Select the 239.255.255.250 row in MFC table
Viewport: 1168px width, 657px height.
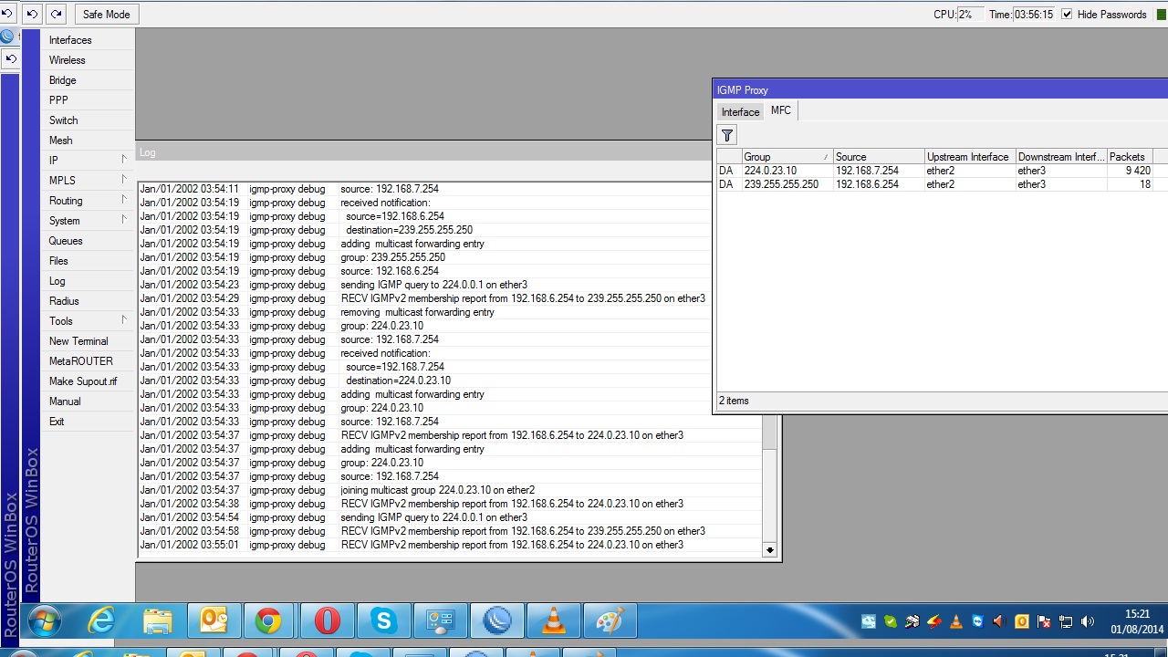[x=943, y=184]
